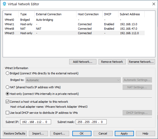
Task: Click the Add Network button
Action: tap(83, 62)
